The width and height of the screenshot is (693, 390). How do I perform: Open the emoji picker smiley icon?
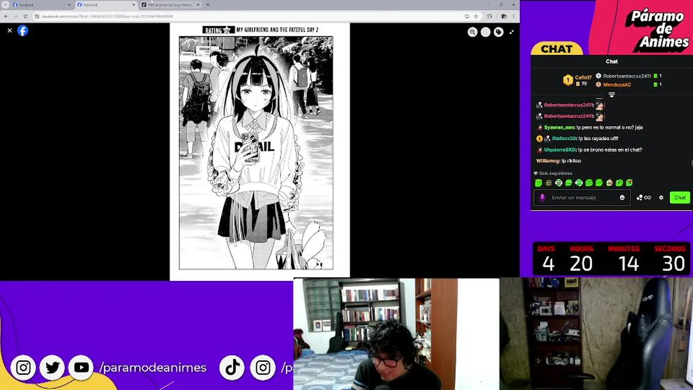click(622, 198)
